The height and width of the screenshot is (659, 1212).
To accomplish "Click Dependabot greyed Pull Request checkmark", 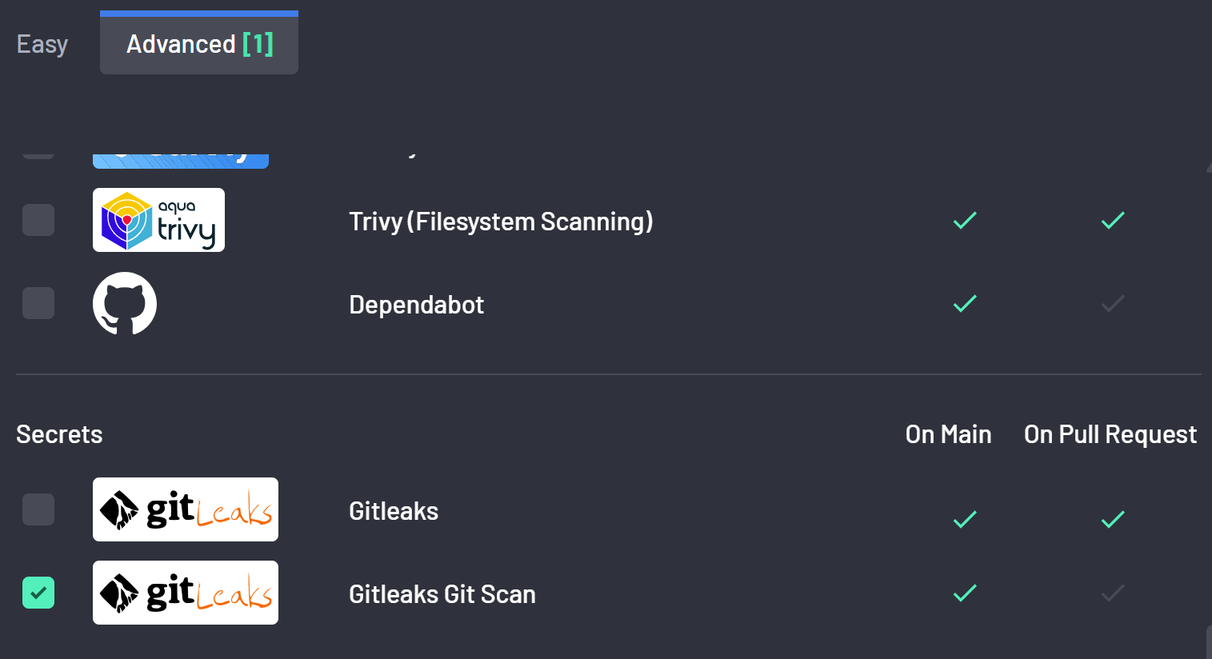I will click(x=1113, y=303).
